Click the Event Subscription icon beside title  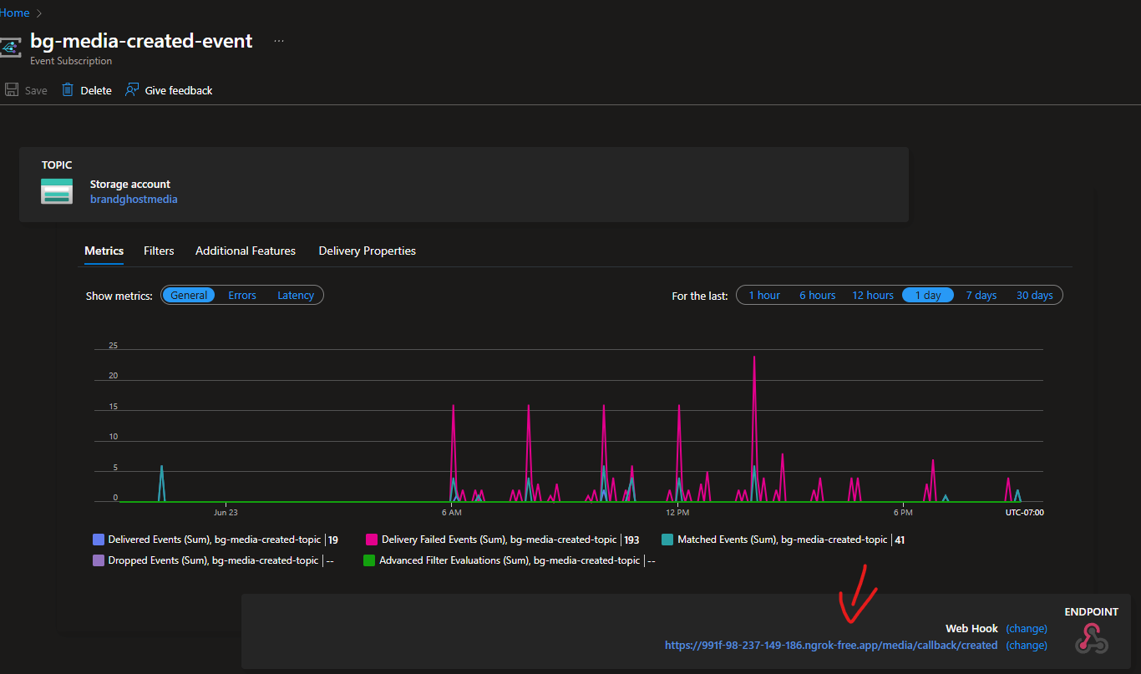9,48
